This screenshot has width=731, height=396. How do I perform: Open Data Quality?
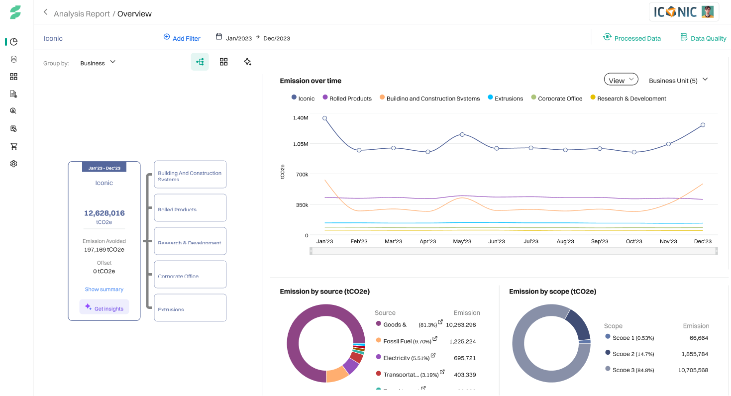pos(703,38)
